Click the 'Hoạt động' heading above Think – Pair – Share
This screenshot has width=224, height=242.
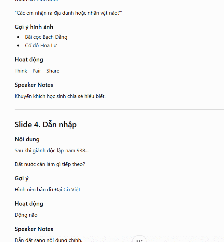point(29,60)
